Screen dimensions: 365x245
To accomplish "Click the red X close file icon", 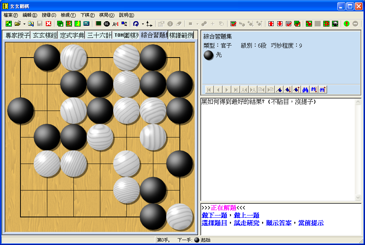I will click(48, 24).
